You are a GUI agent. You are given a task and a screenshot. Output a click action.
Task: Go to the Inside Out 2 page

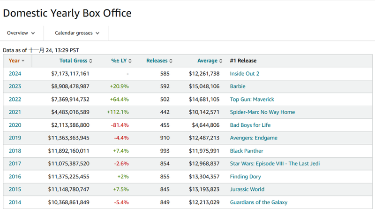[244, 74]
